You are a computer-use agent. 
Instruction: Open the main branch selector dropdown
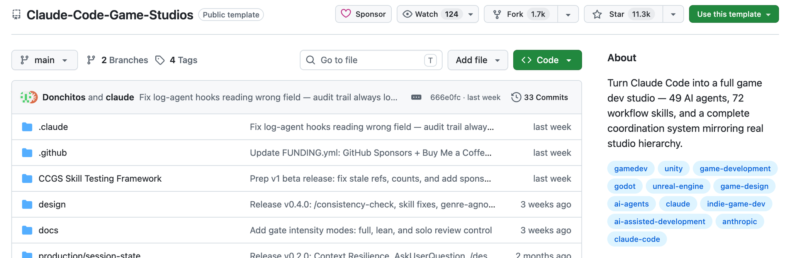44,60
